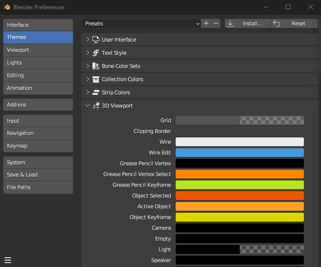Expand the Strip Colors section
Viewport: 321px width, 267px height.
click(88, 92)
